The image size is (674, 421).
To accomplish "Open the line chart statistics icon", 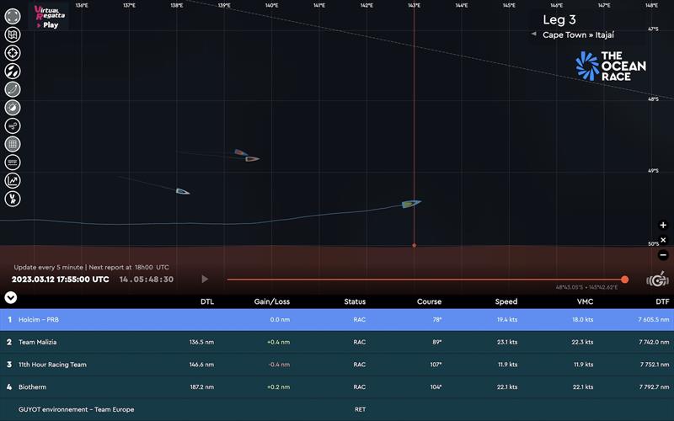I will point(13,180).
